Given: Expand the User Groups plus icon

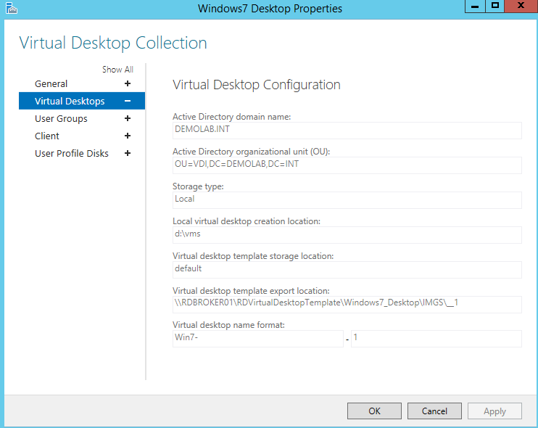Looking at the screenshot, I should 128,119.
